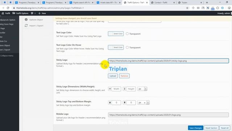The height and width of the screenshot is (131, 232).
Task: Close the Triplan browser tab
Action: point(201,3)
